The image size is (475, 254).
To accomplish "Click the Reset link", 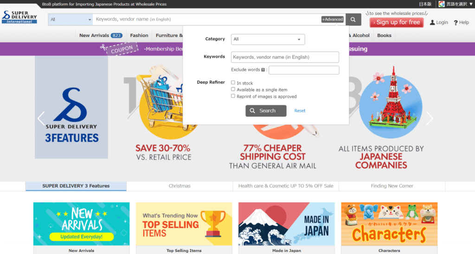I will [x=300, y=111].
